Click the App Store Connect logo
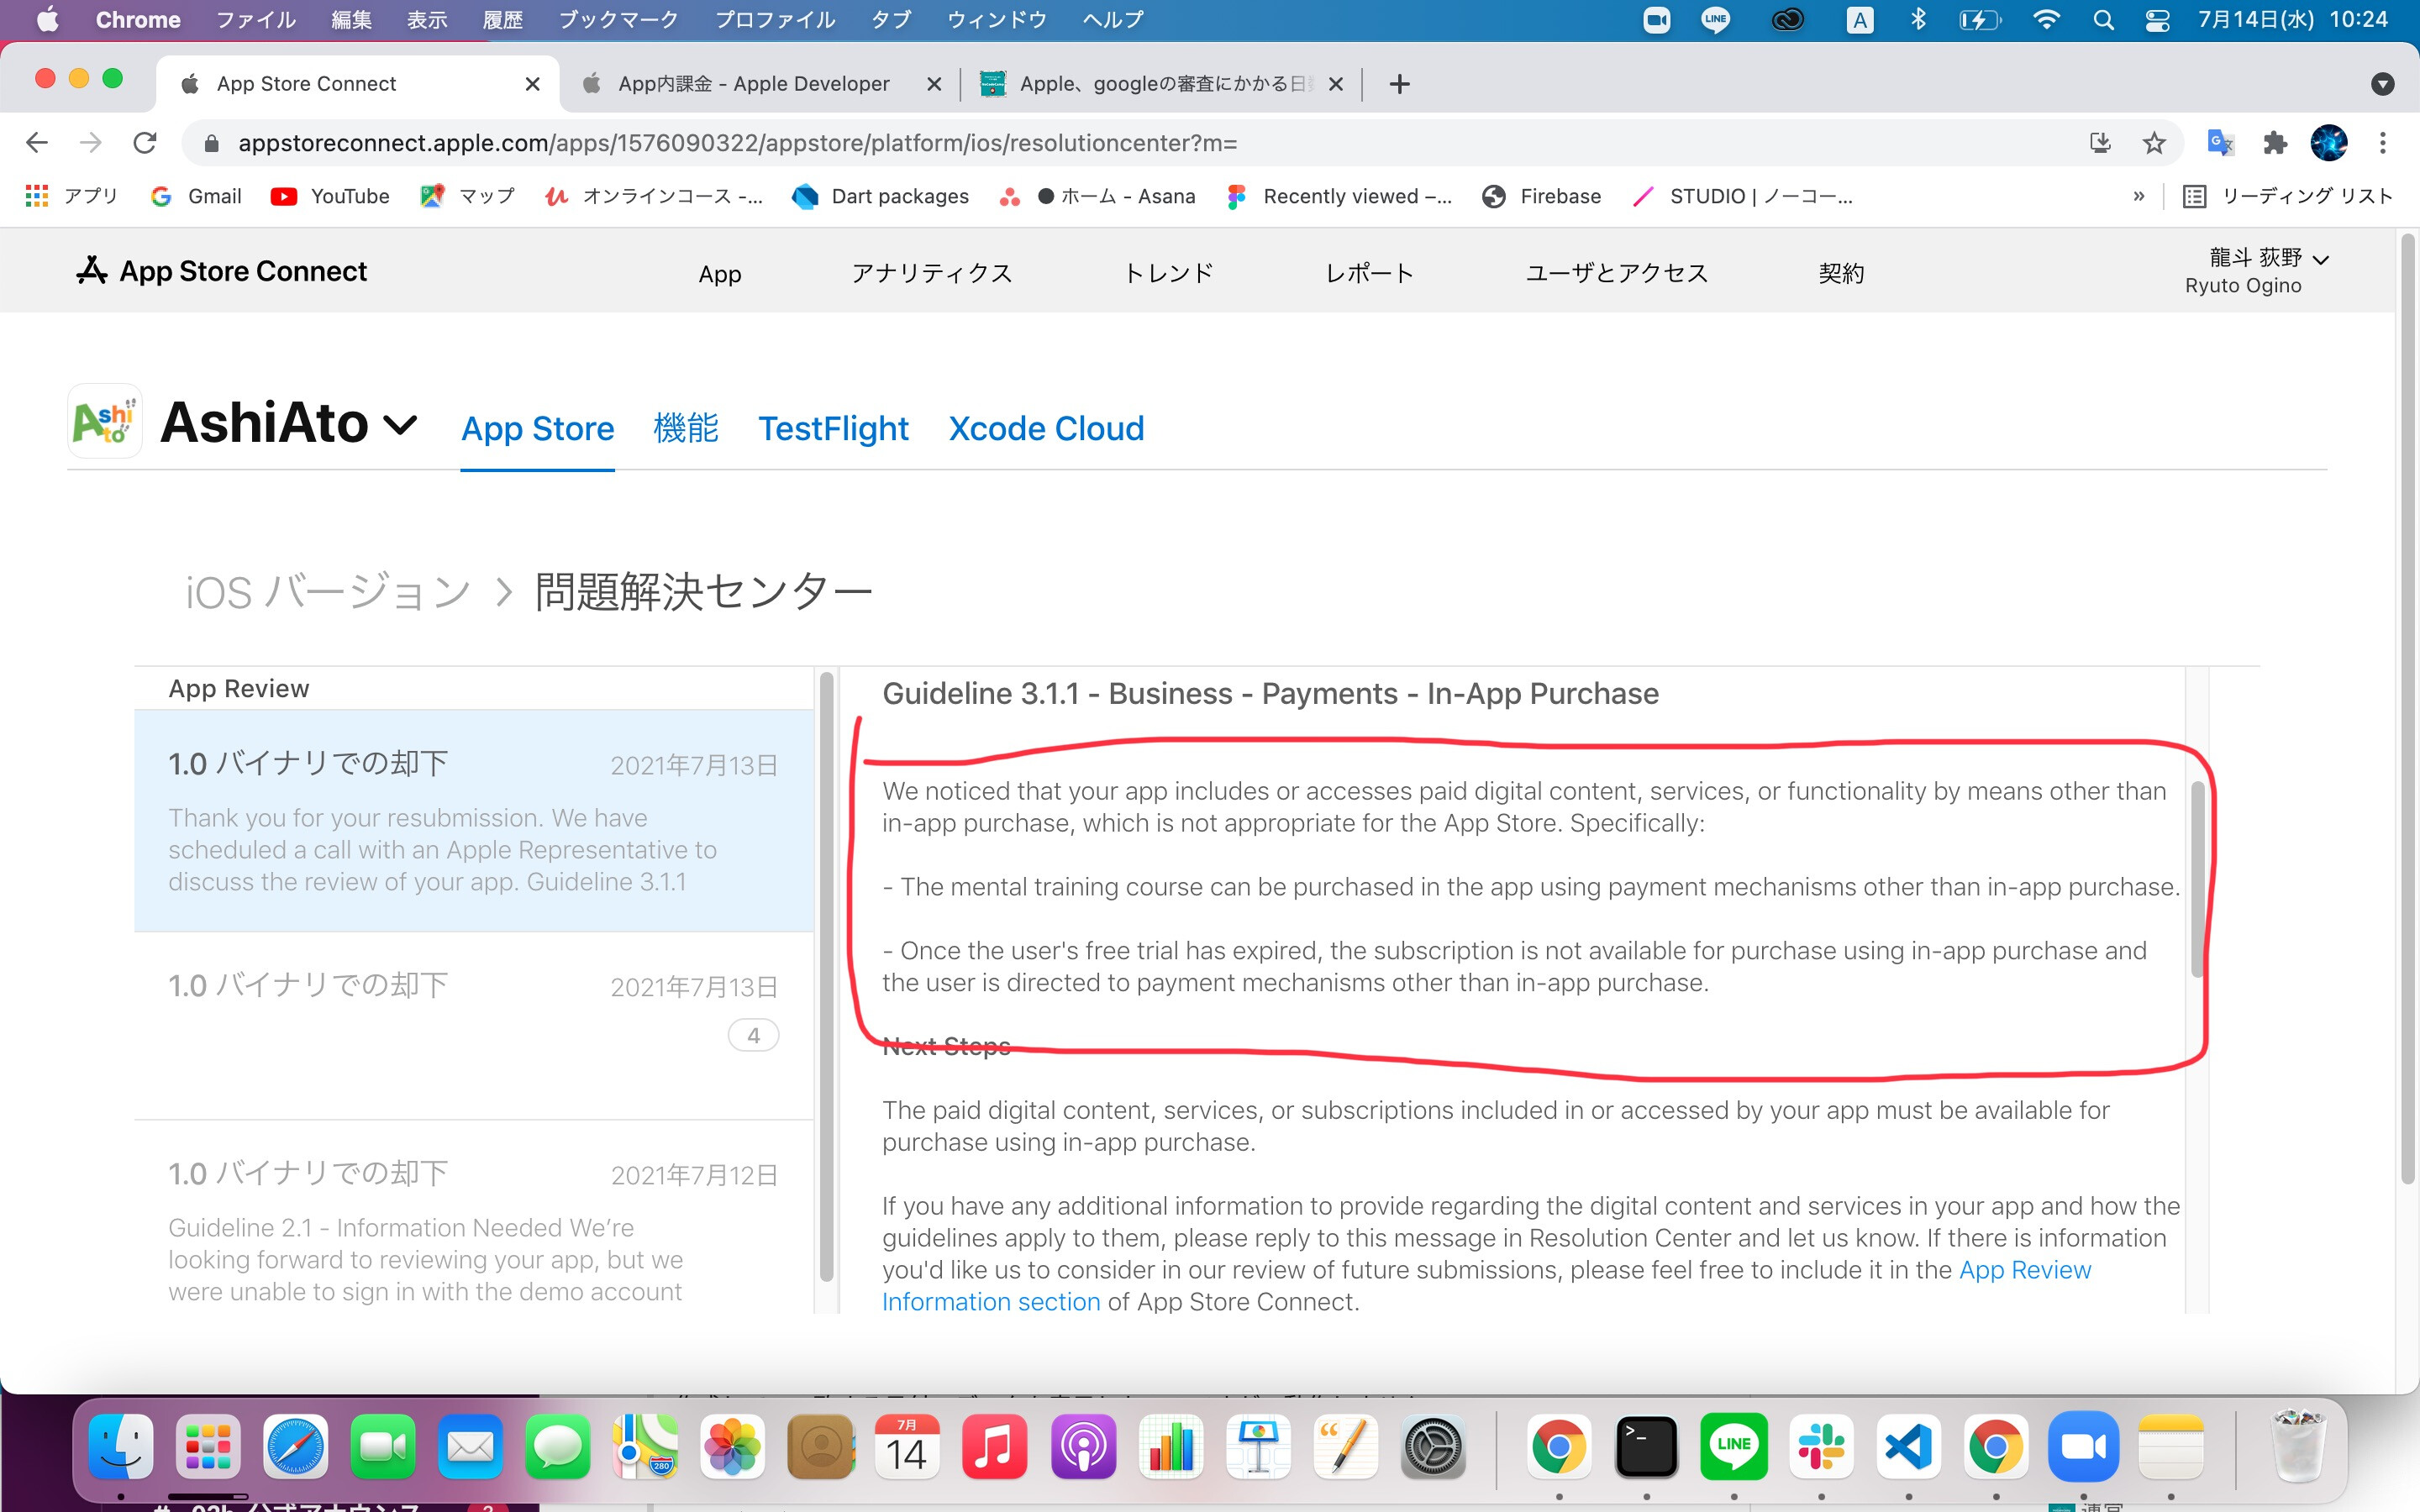Image resolution: width=2420 pixels, height=1512 pixels. pyautogui.click(x=222, y=271)
